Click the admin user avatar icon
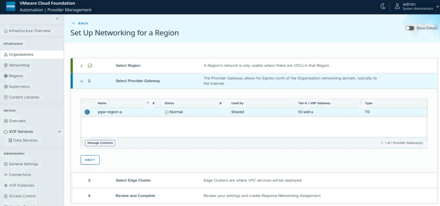 pos(397,6)
